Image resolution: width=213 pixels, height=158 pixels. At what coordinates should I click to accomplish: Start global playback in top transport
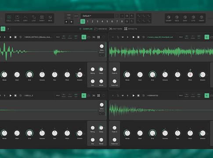pos(66,22)
